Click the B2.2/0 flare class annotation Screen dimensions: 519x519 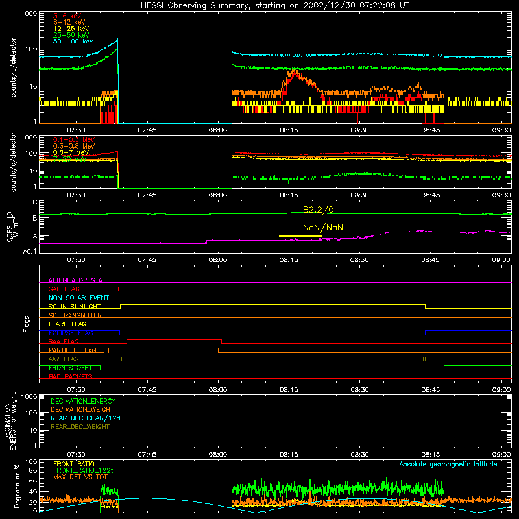(x=318, y=210)
